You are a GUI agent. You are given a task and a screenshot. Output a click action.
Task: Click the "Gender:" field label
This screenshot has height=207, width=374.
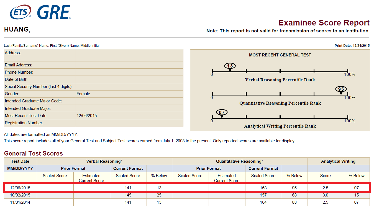(x=12, y=94)
